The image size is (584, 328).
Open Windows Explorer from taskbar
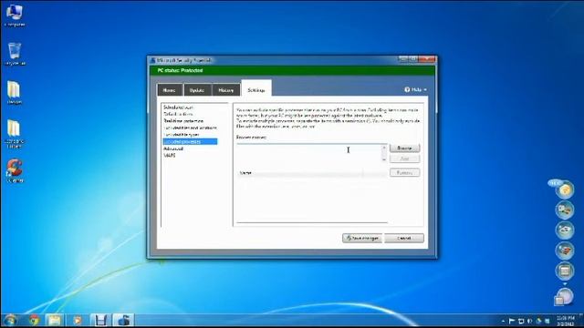pyautogui.click(x=55, y=320)
